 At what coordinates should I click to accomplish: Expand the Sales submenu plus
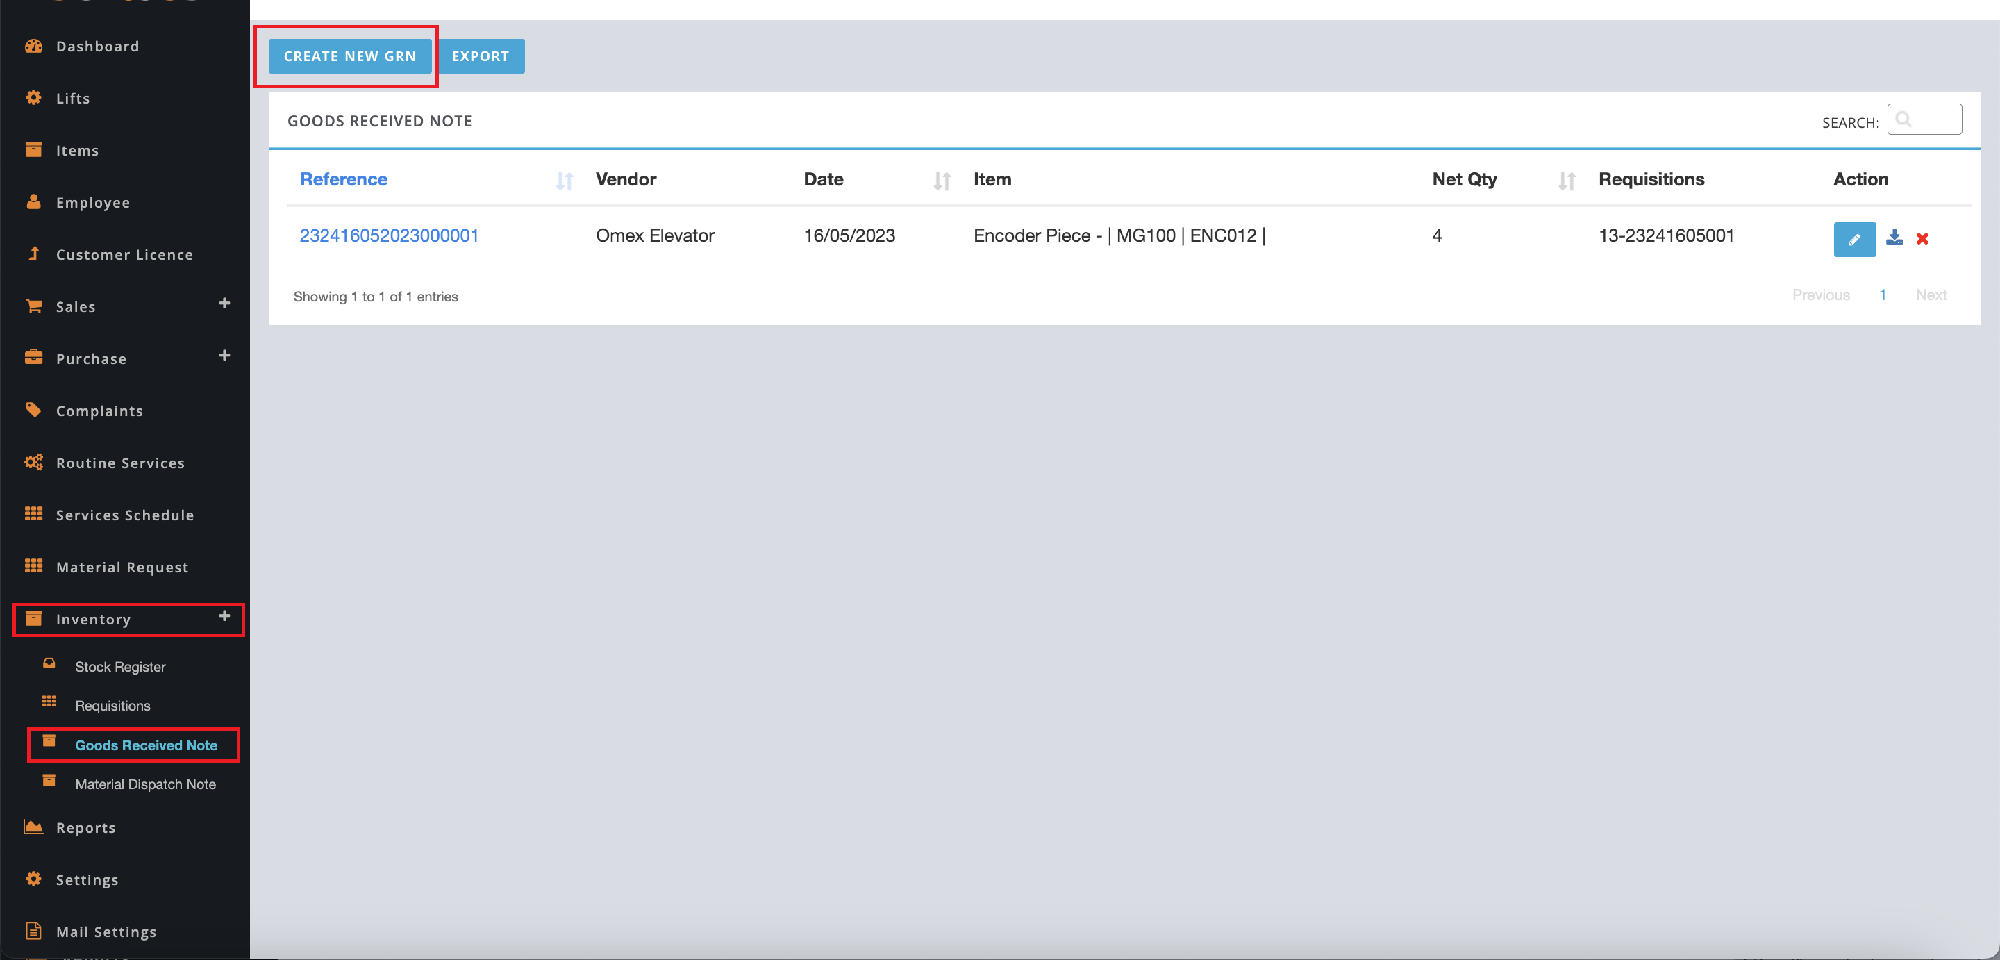(x=224, y=303)
